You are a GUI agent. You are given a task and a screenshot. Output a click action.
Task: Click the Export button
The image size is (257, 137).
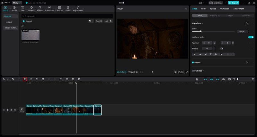coord(234,3)
